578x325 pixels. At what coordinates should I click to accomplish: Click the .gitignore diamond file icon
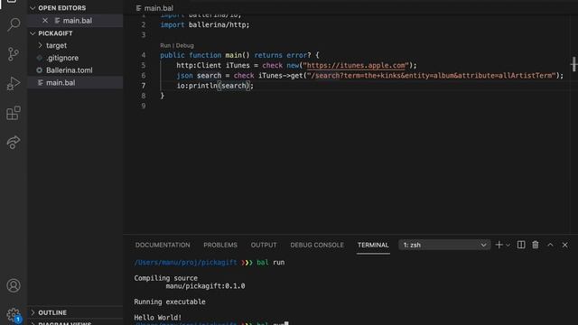pyautogui.click(x=40, y=58)
